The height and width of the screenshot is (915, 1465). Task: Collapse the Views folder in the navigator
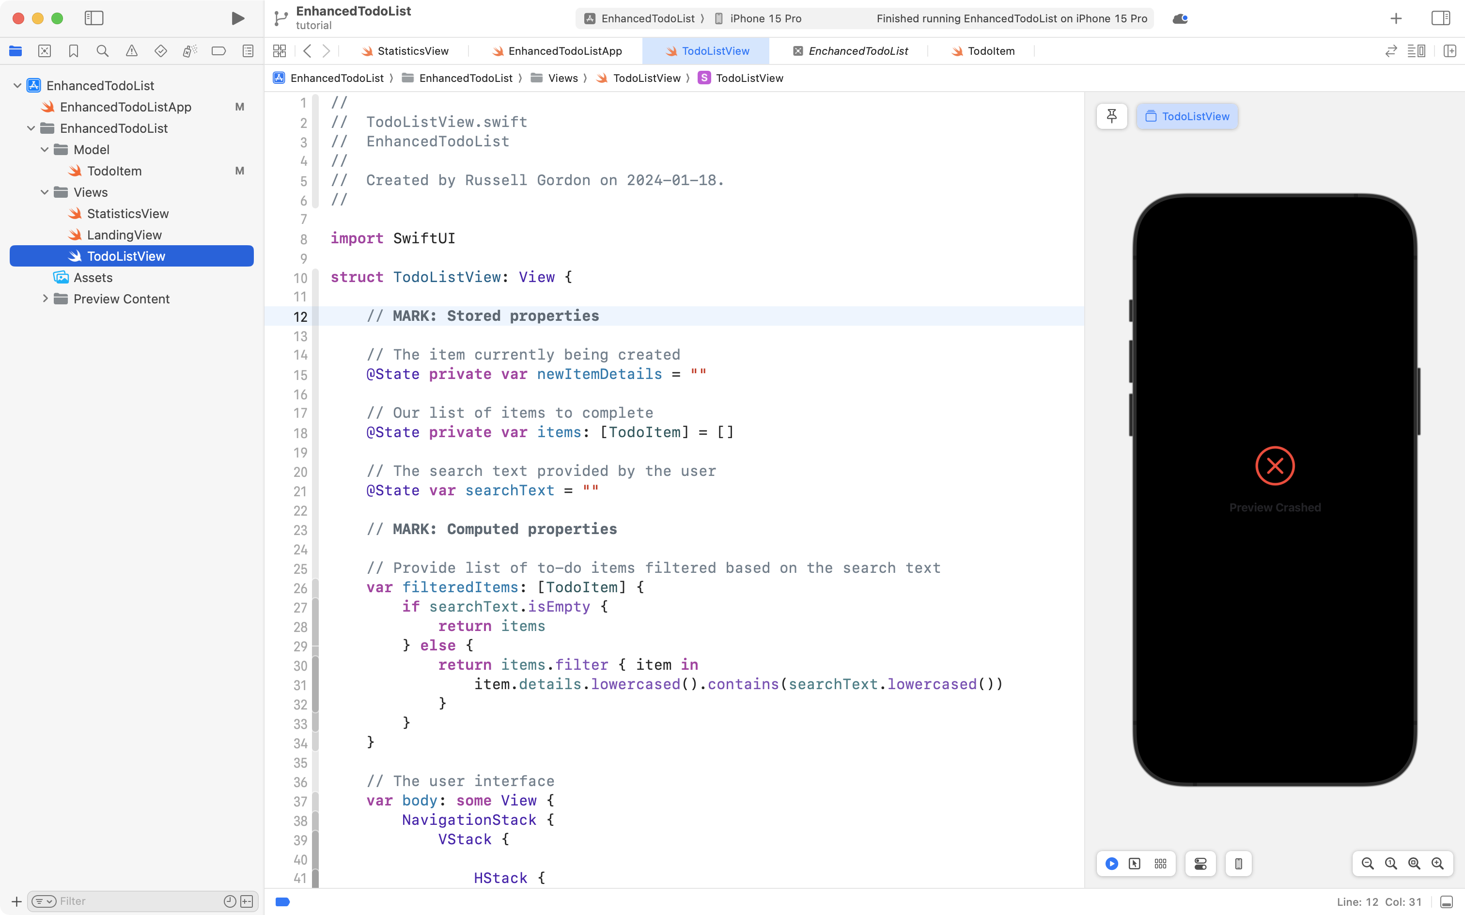(x=44, y=192)
